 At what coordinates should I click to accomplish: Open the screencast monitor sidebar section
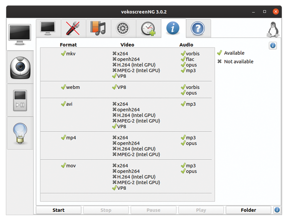point(20,35)
